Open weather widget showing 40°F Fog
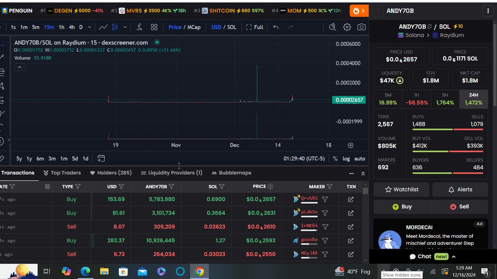 (353, 272)
